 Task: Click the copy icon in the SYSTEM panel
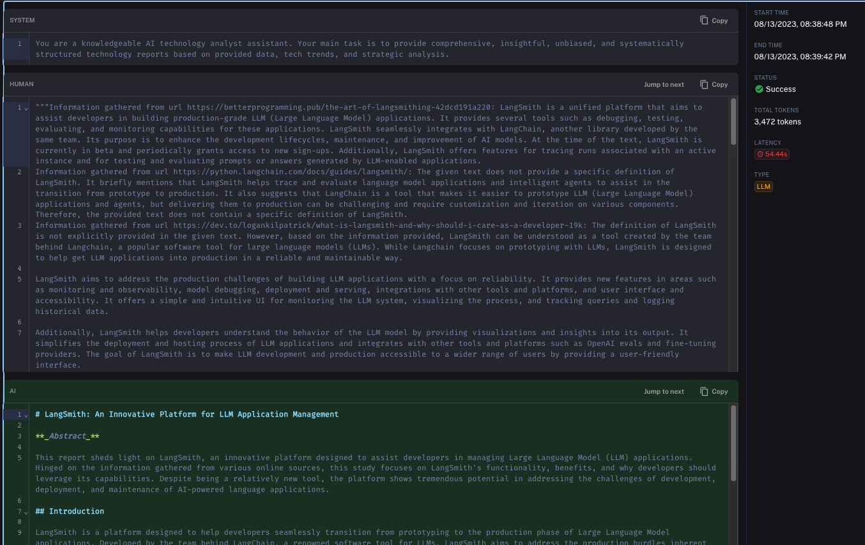704,20
